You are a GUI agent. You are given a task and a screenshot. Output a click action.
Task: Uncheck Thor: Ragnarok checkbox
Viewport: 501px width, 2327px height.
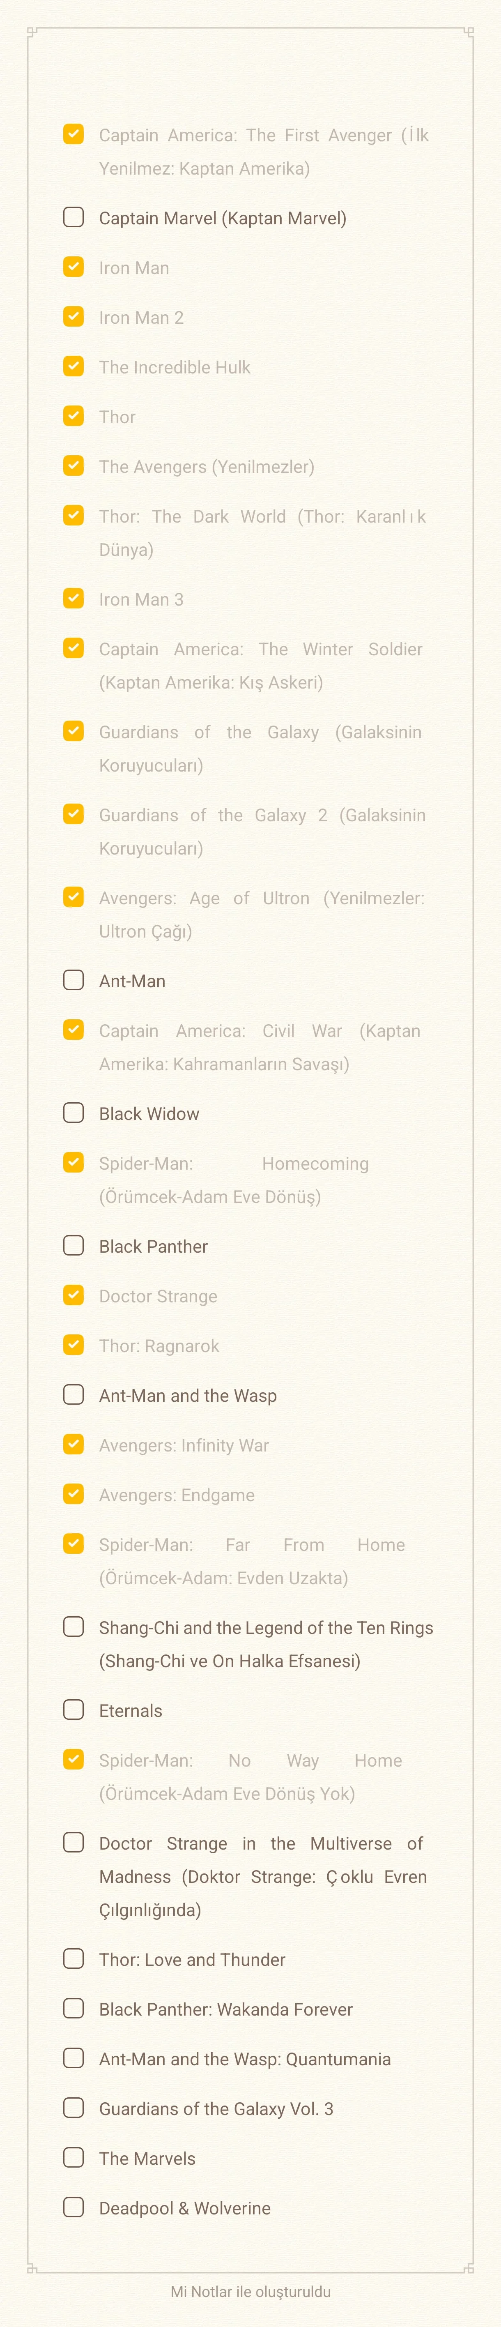click(x=74, y=1345)
